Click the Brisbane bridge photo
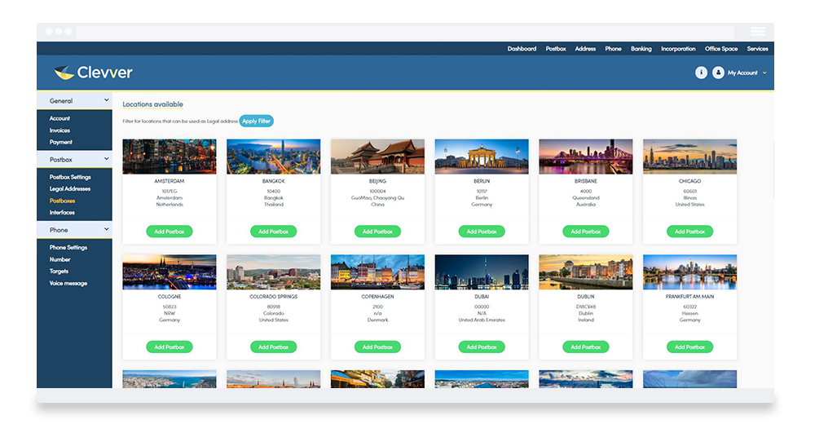The height and width of the screenshot is (424, 815). pos(586,157)
